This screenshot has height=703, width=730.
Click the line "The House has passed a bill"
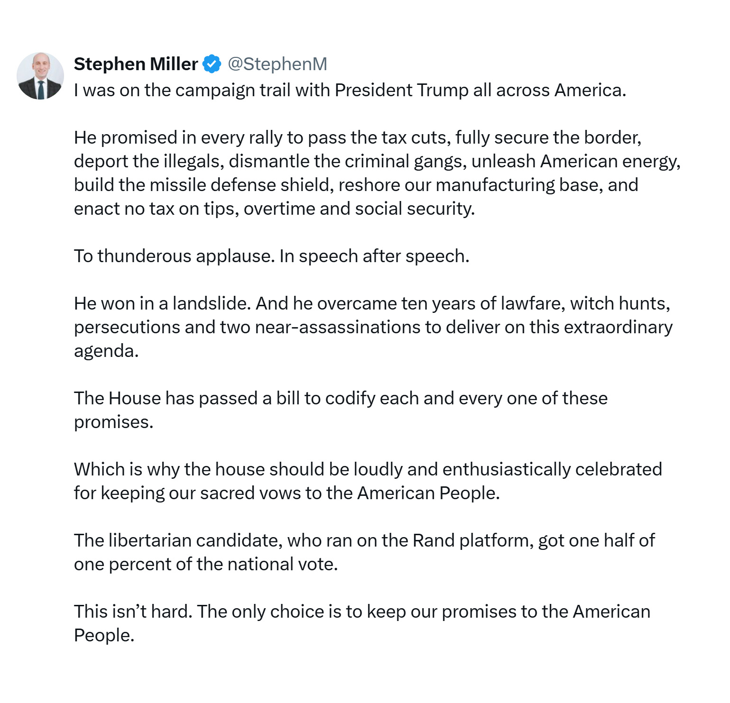(341, 398)
